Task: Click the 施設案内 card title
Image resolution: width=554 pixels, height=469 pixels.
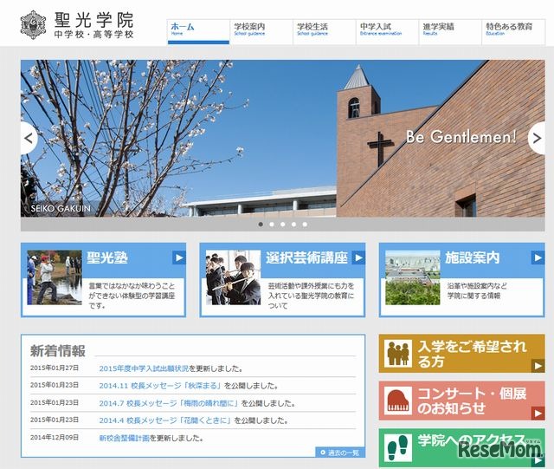Action: [473, 257]
